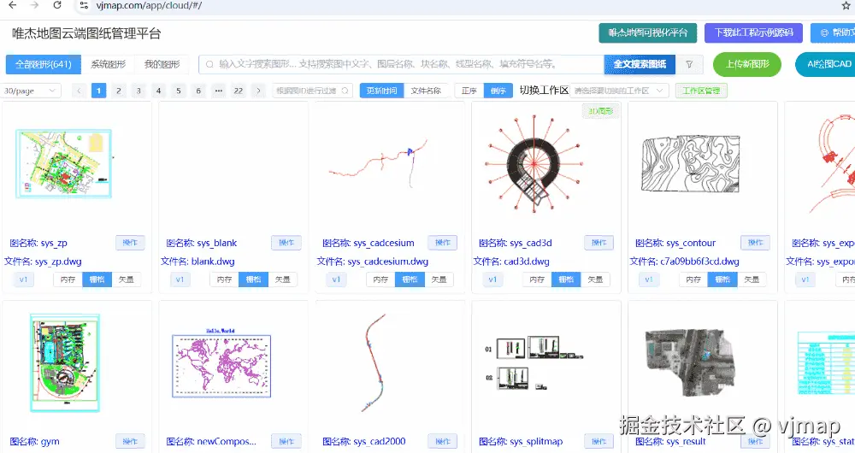
Task: Open 操作 menu for sys_zp
Action: (x=130, y=243)
